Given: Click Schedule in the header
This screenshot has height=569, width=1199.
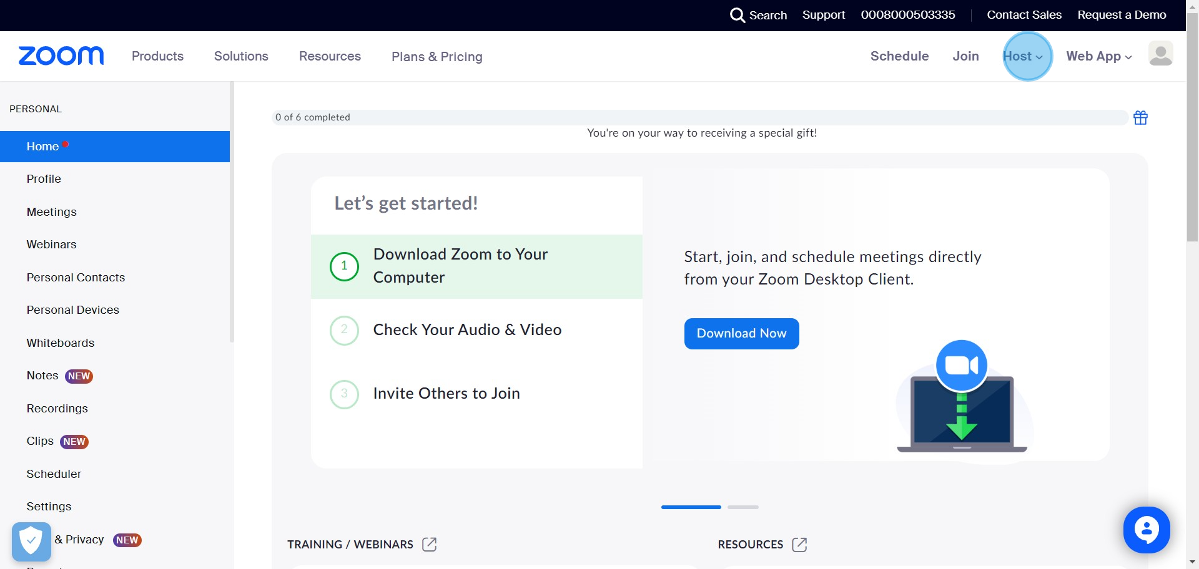Looking at the screenshot, I should click(899, 56).
